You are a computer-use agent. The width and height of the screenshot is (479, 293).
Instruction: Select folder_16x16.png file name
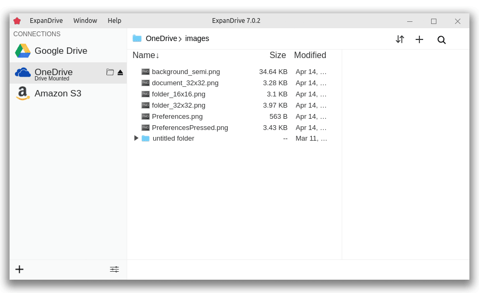[178, 94]
